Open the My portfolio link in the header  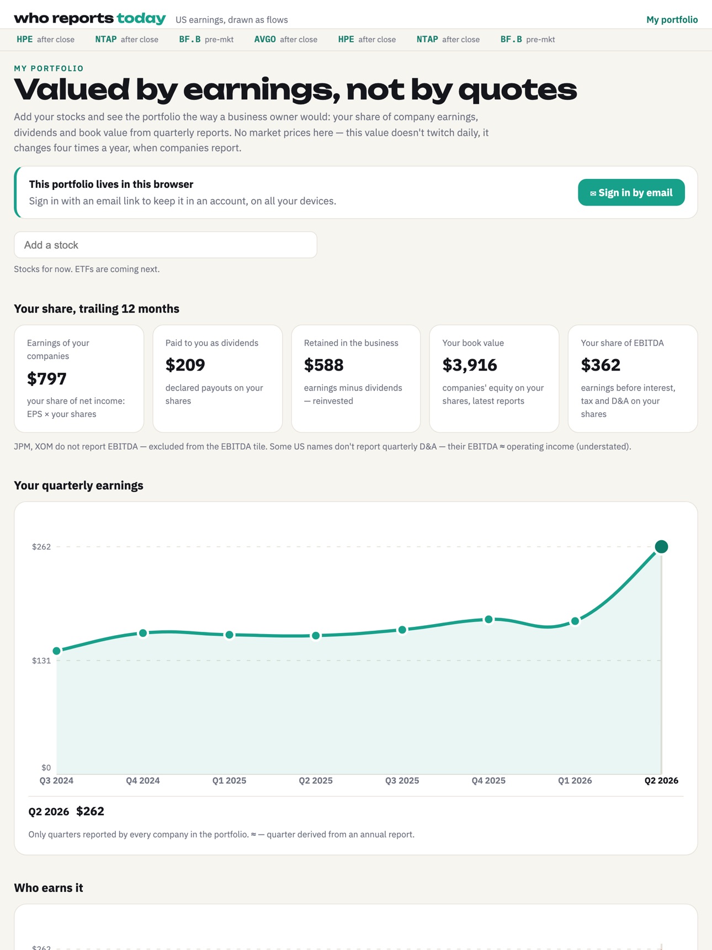672,20
